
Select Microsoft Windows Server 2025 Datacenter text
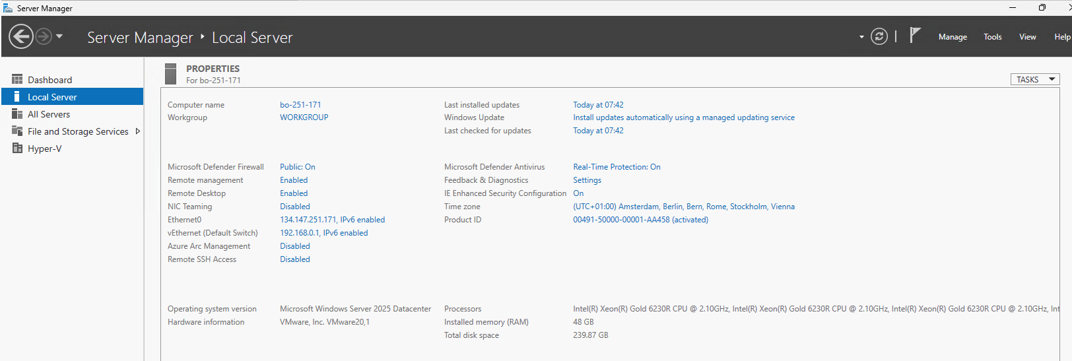355,309
